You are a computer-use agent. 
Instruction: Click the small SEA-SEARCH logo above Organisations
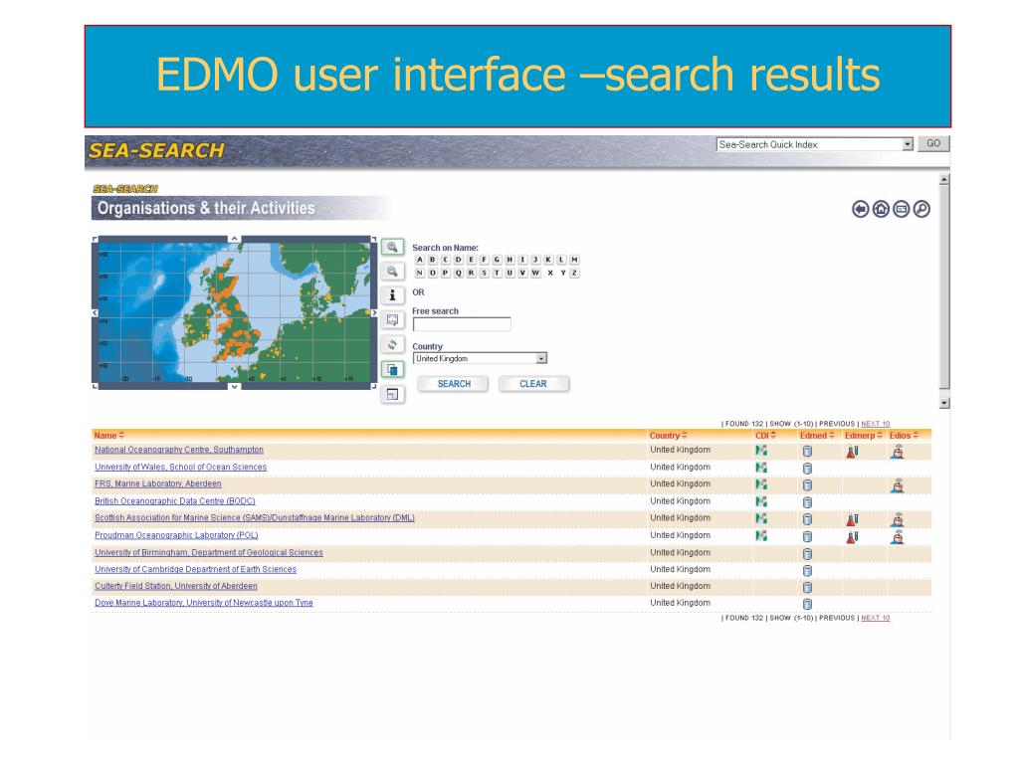tap(125, 189)
